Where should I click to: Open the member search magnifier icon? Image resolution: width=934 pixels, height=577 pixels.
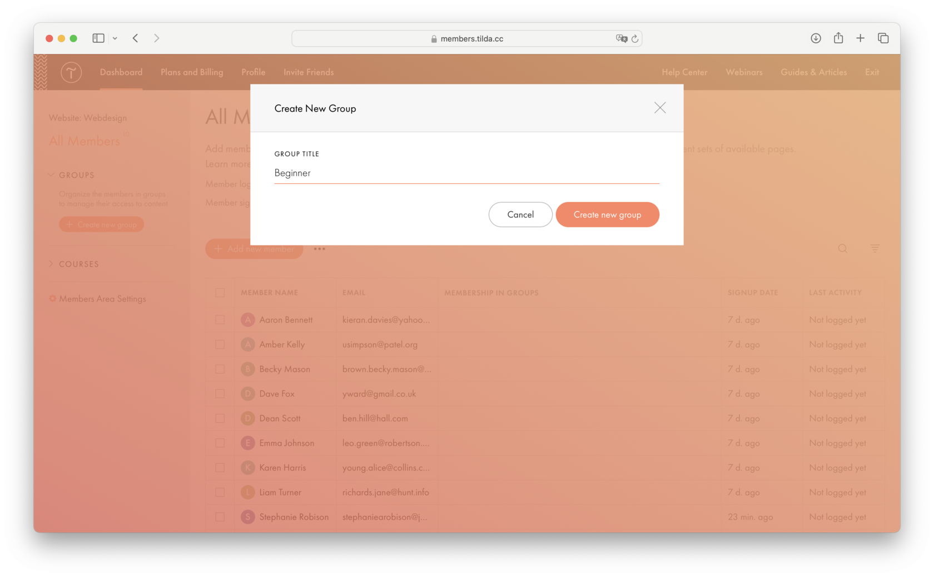tap(843, 248)
